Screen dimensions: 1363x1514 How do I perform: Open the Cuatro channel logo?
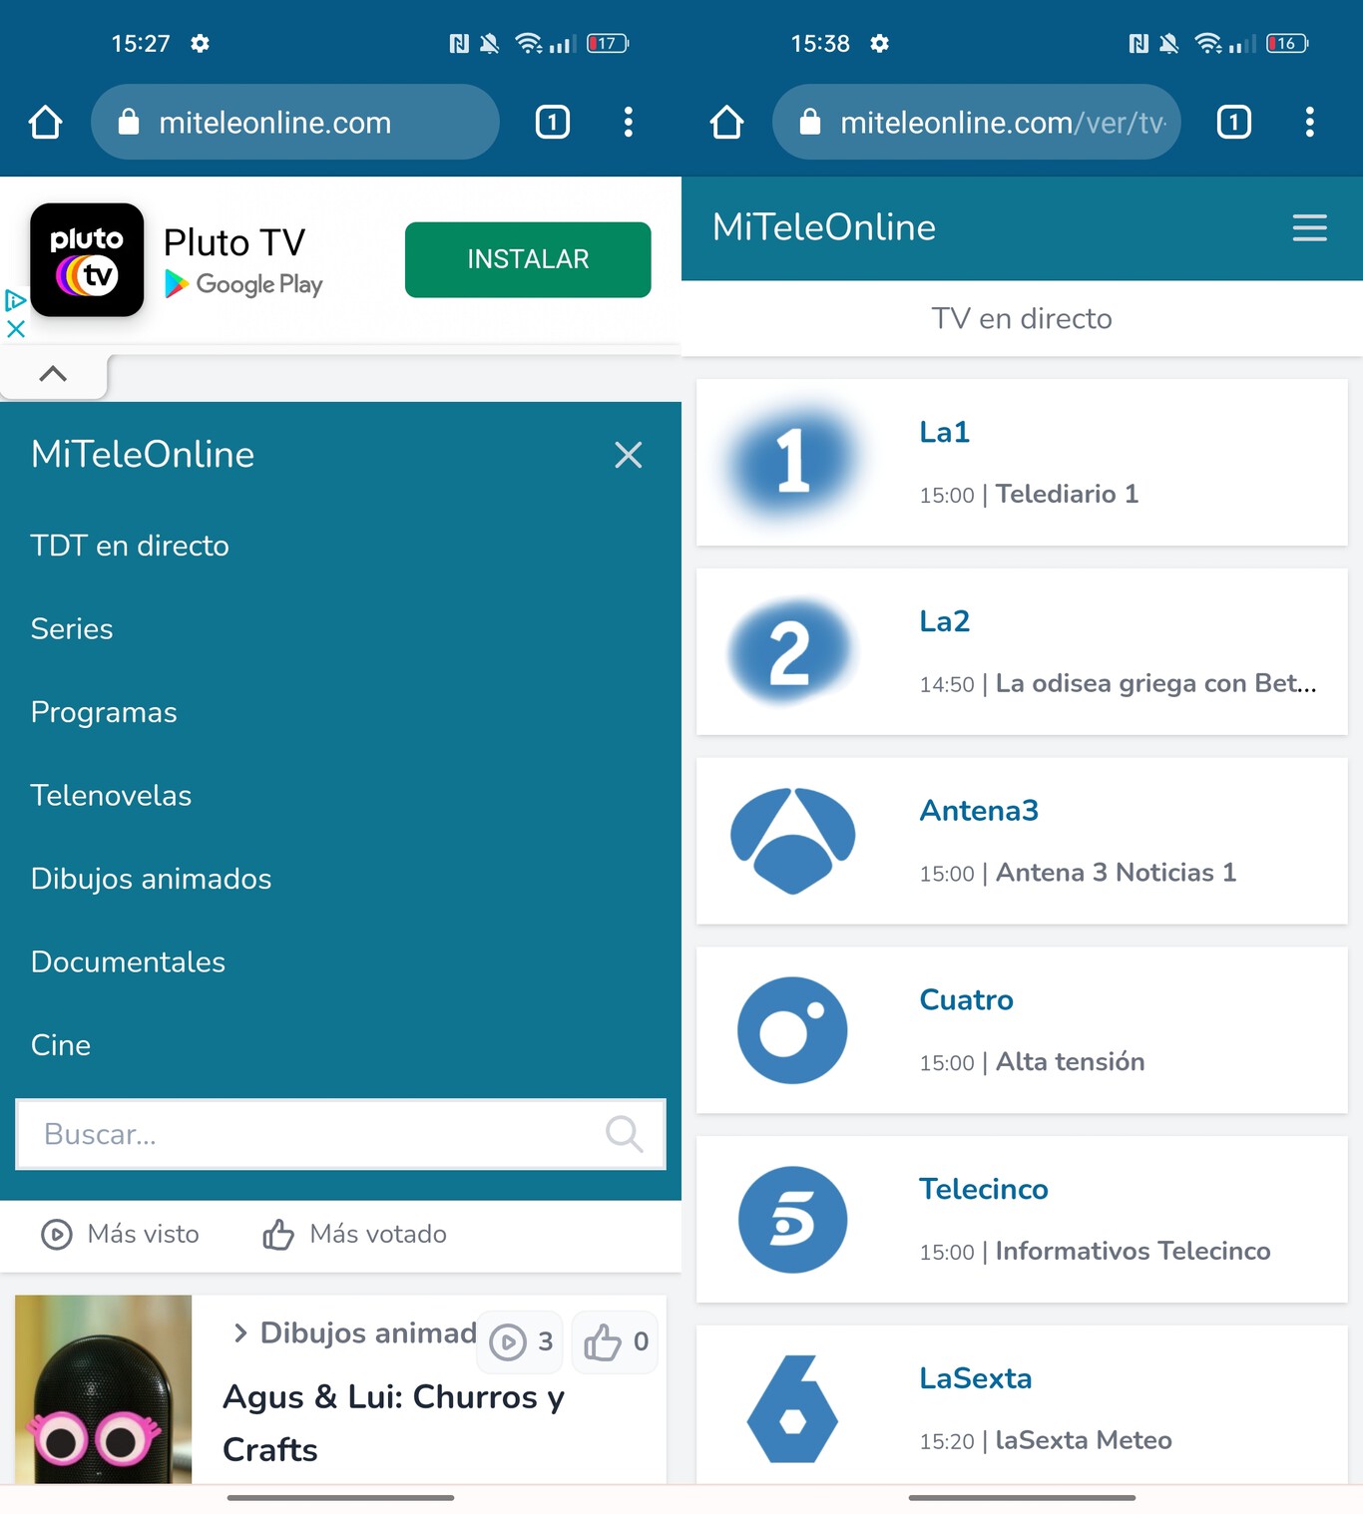(791, 1029)
